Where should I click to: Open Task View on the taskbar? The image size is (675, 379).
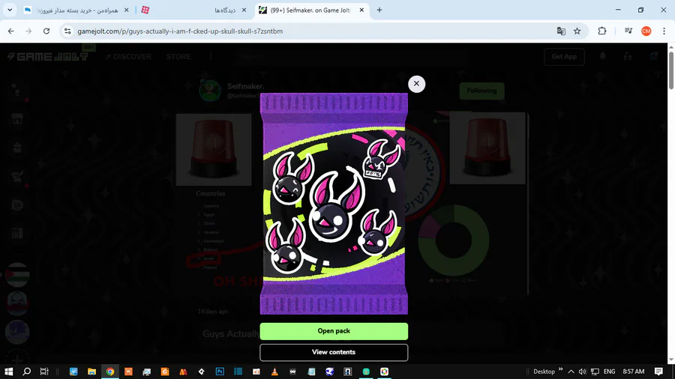(44, 372)
